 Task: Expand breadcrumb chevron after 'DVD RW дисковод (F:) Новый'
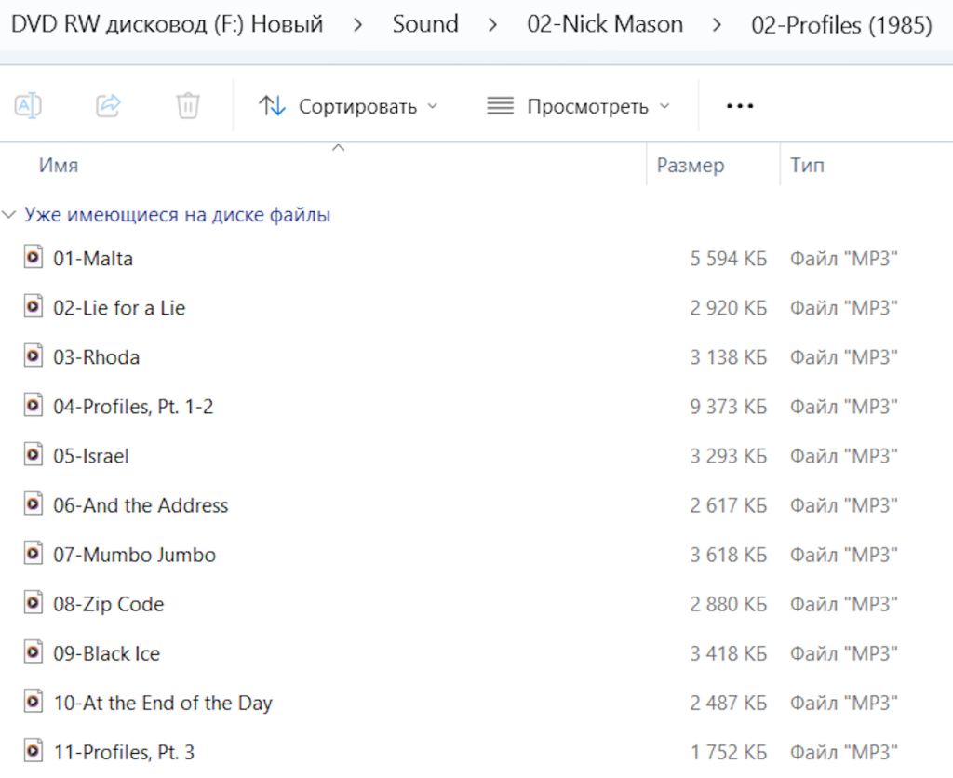coord(358,25)
